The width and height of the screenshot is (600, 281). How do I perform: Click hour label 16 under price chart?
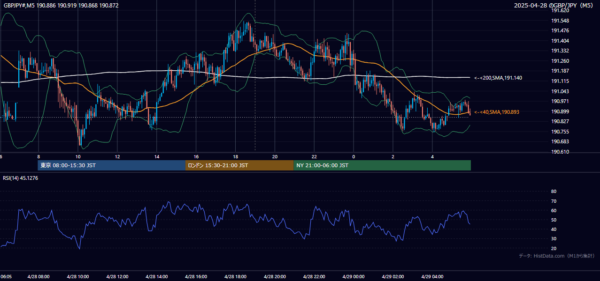click(x=196, y=156)
